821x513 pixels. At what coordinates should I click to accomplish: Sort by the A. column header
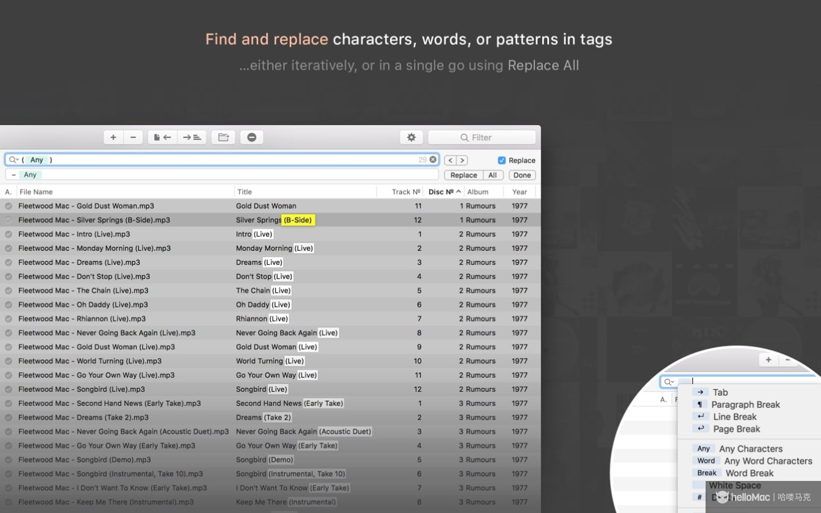click(x=8, y=192)
